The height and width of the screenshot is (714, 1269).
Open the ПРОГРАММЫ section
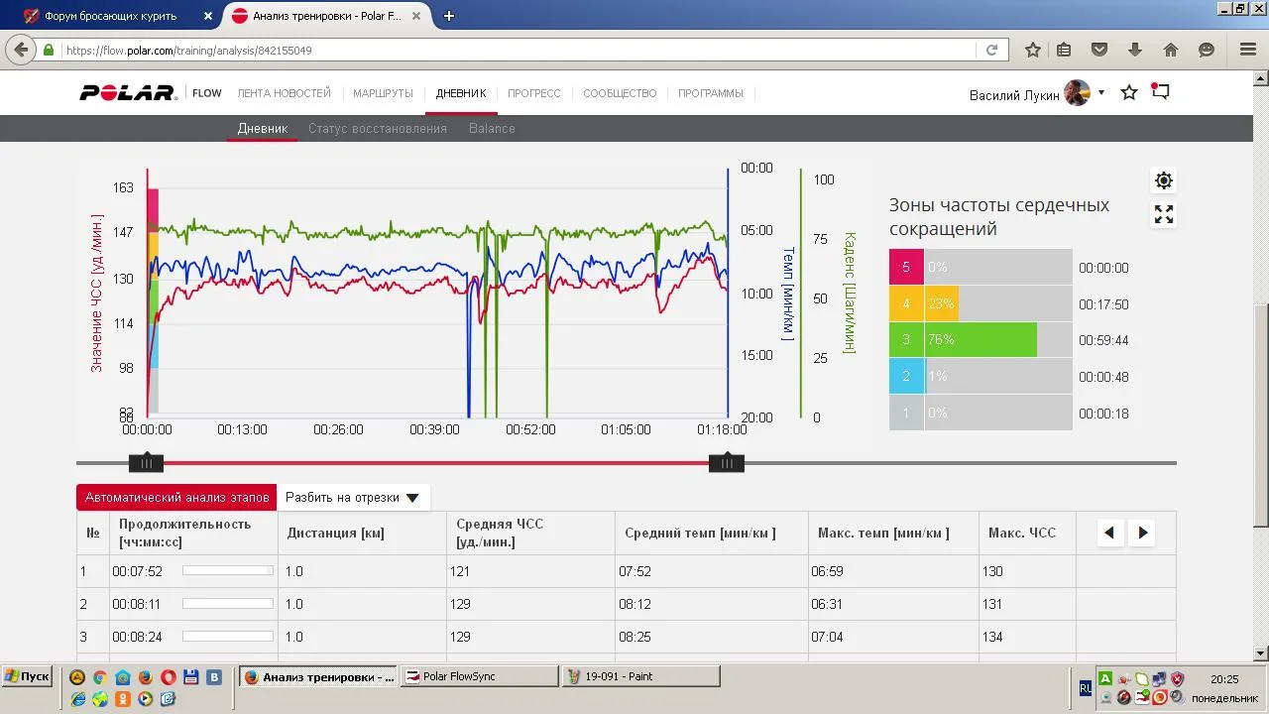coord(711,93)
